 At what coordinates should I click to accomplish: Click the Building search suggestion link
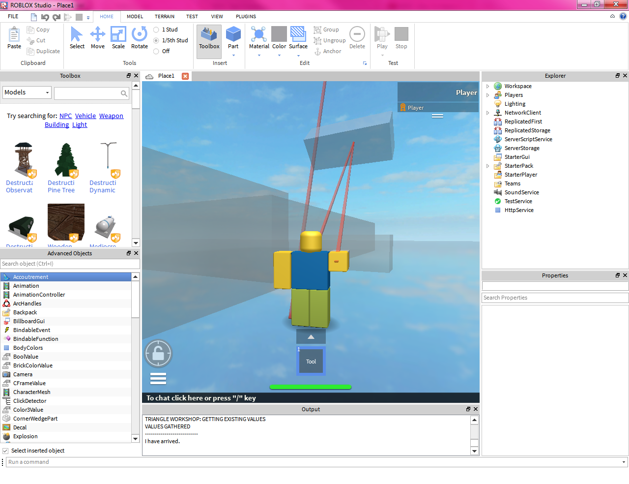click(57, 125)
